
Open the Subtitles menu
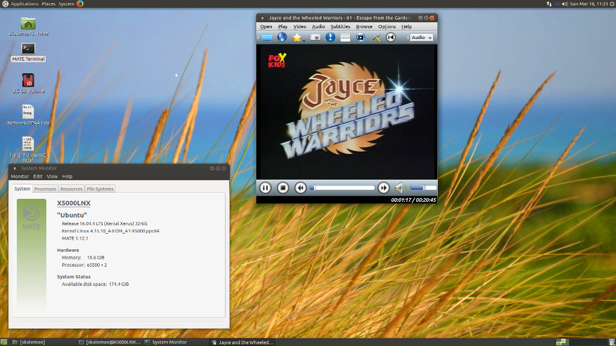point(340,26)
